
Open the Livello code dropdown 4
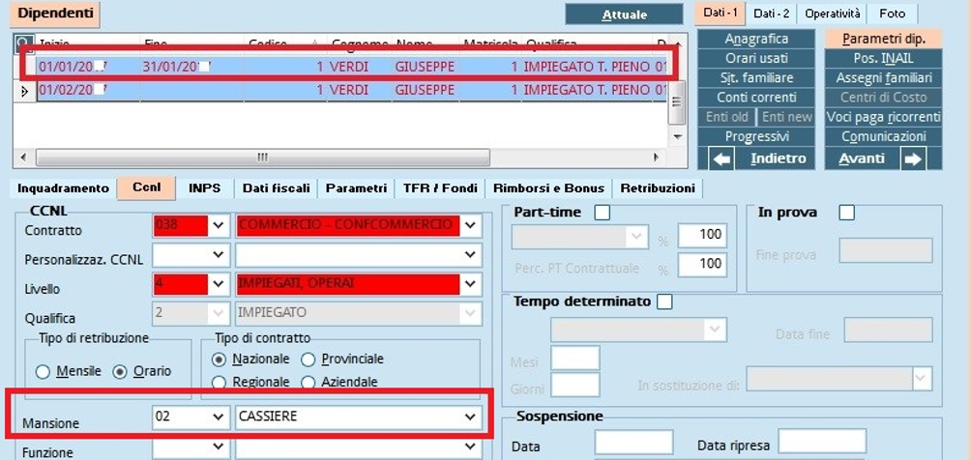219,283
